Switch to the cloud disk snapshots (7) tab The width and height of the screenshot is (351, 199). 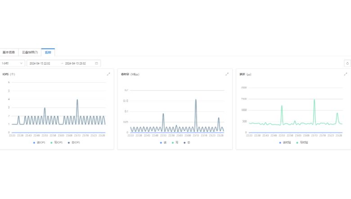coord(30,52)
